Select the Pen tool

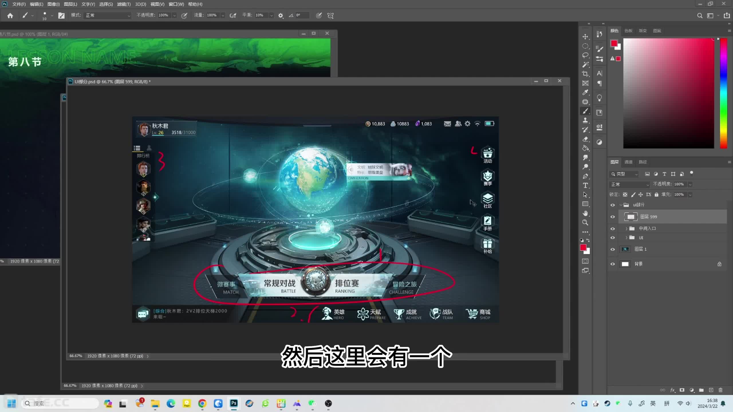585,176
